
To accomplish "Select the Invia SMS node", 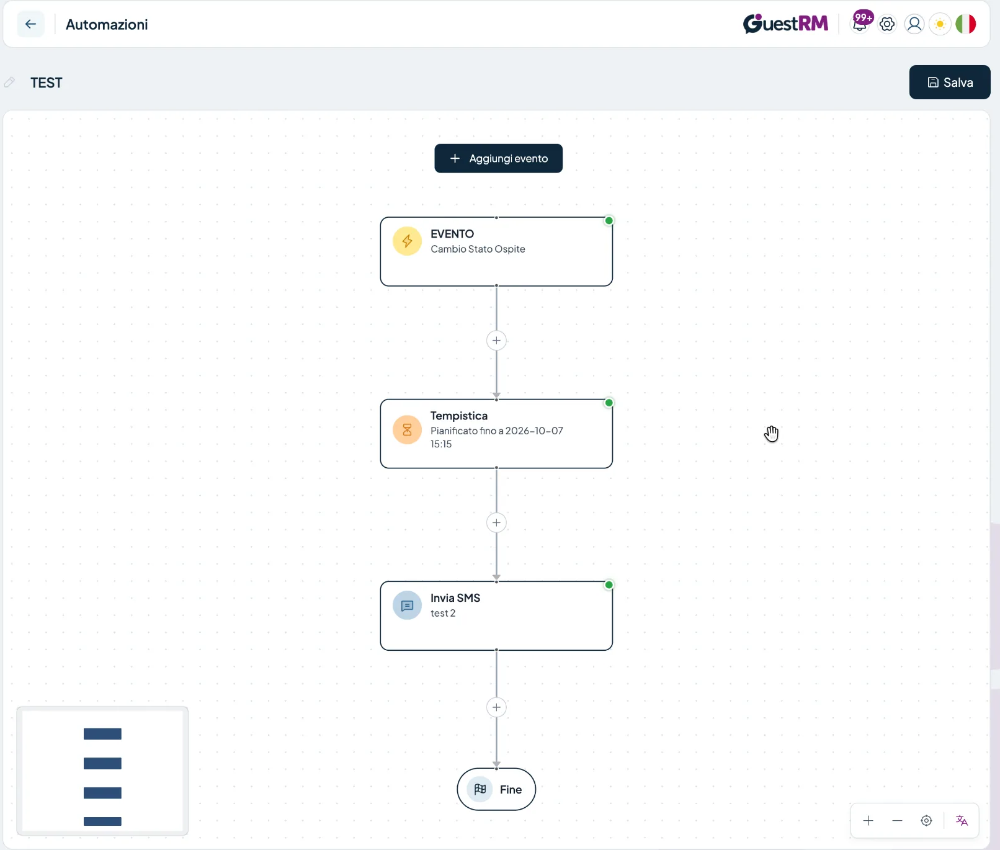I will 496,616.
